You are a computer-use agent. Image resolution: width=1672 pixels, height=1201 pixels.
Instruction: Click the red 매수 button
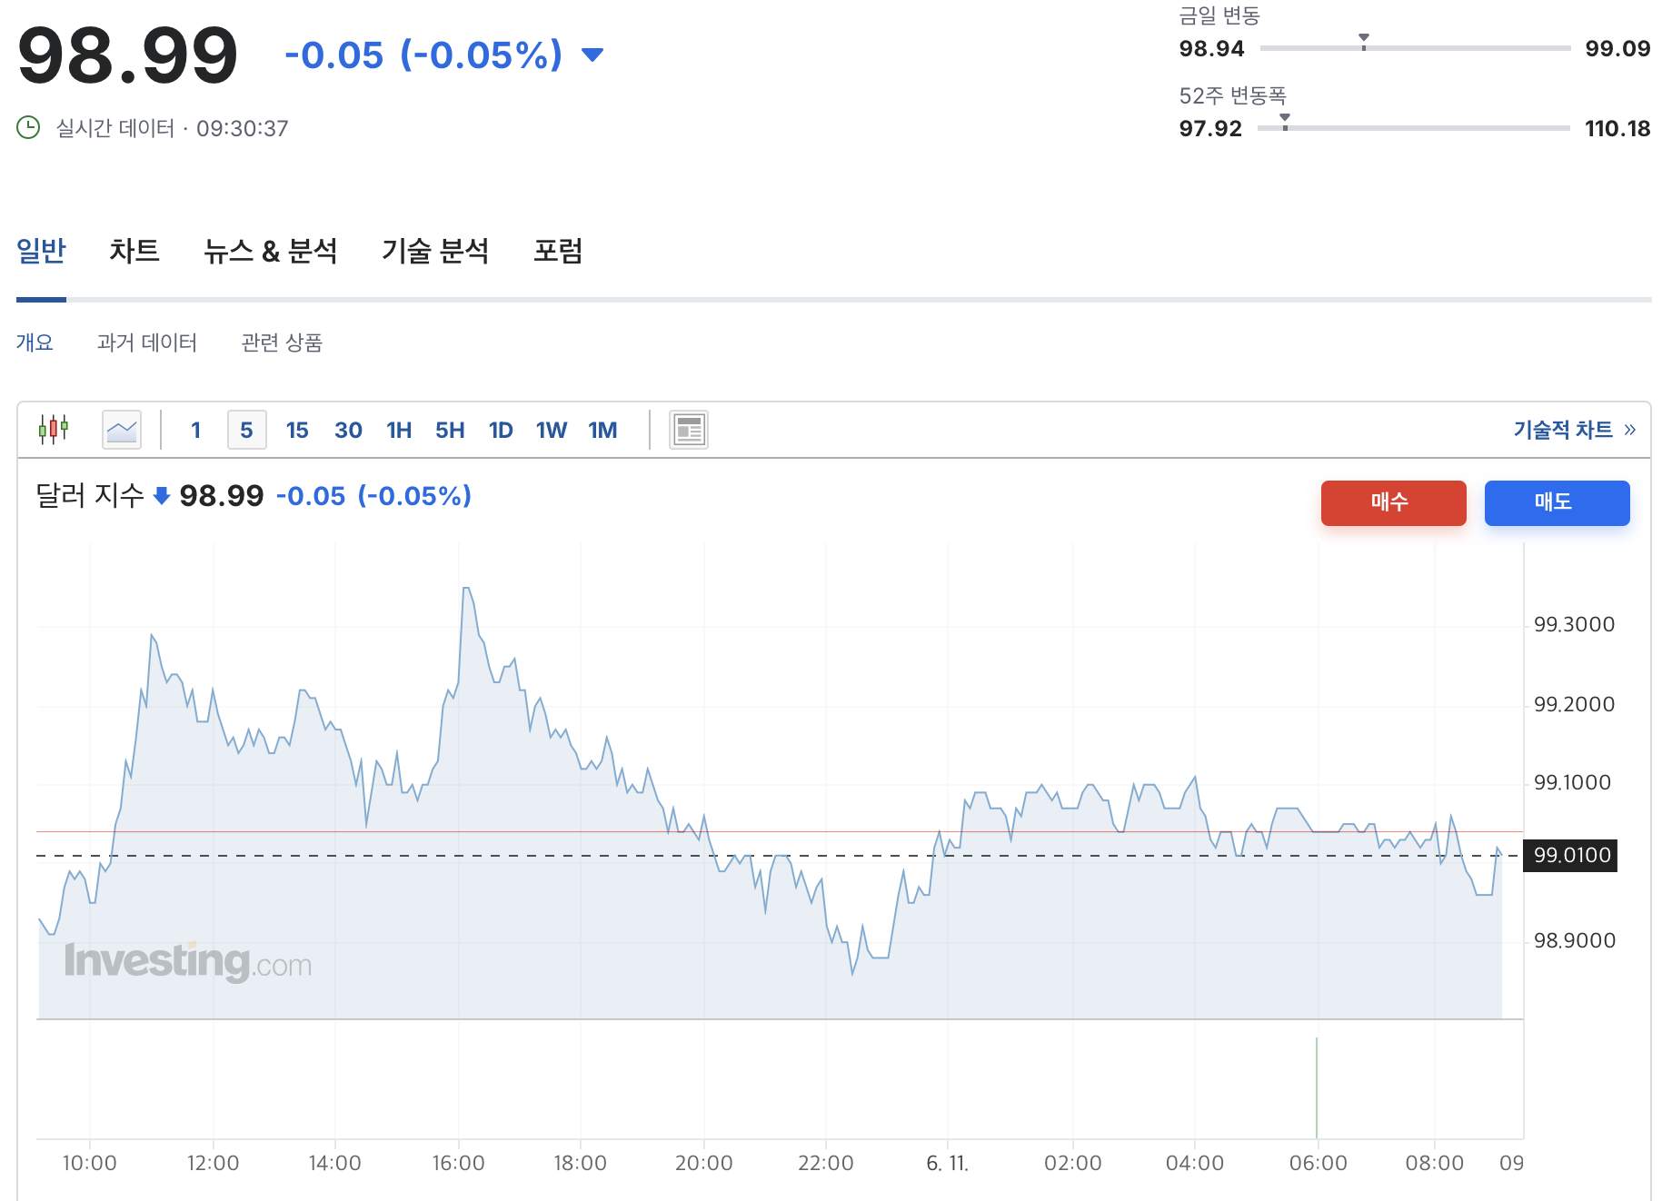[x=1393, y=502]
